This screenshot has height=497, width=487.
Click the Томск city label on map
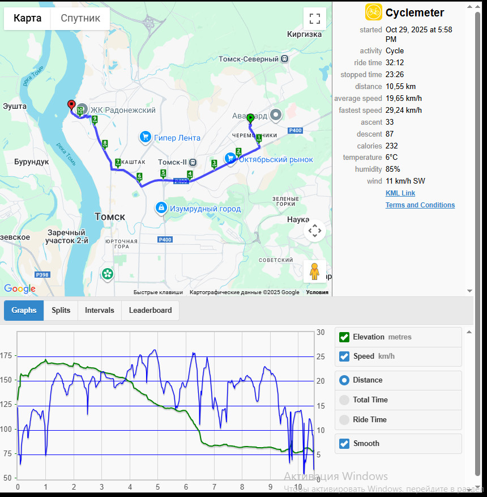tap(110, 217)
